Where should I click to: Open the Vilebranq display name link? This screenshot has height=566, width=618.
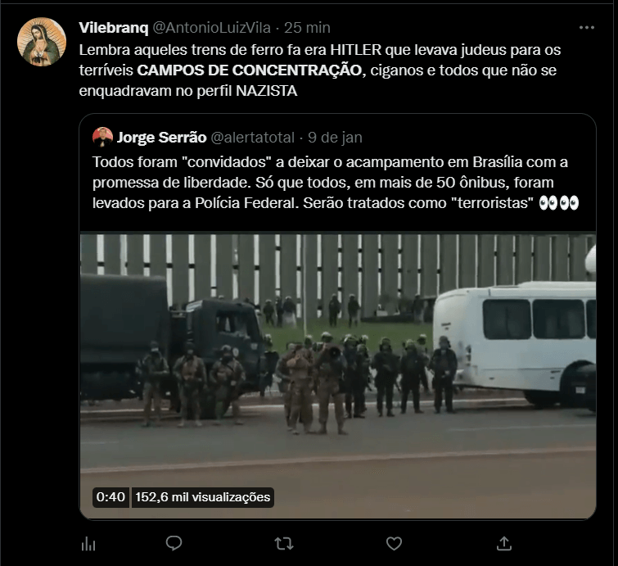point(114,28)
